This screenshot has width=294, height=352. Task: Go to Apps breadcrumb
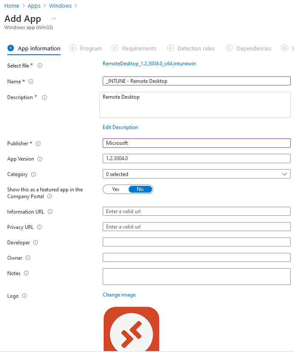[34, 6]
